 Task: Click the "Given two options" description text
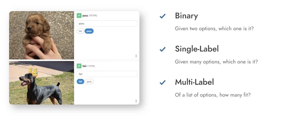[214, 29]
